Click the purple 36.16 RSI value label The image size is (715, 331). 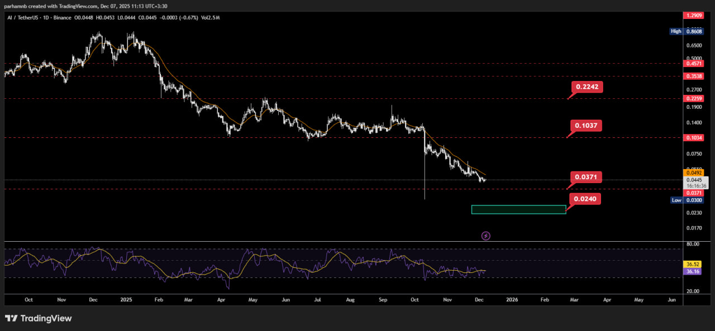pos(693,271)
